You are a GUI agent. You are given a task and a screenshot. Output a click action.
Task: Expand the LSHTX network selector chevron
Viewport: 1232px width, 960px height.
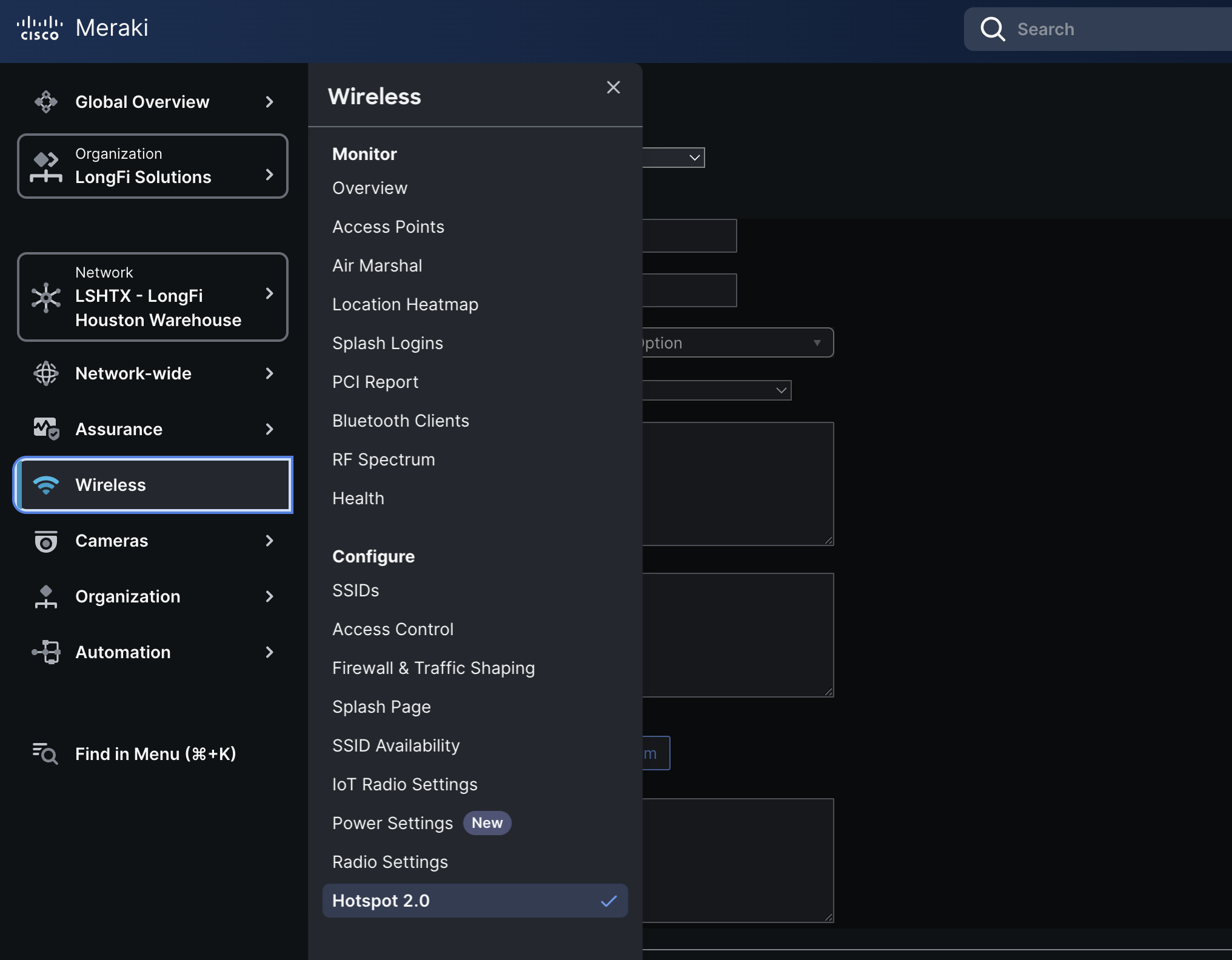click(x=270, y=293)
